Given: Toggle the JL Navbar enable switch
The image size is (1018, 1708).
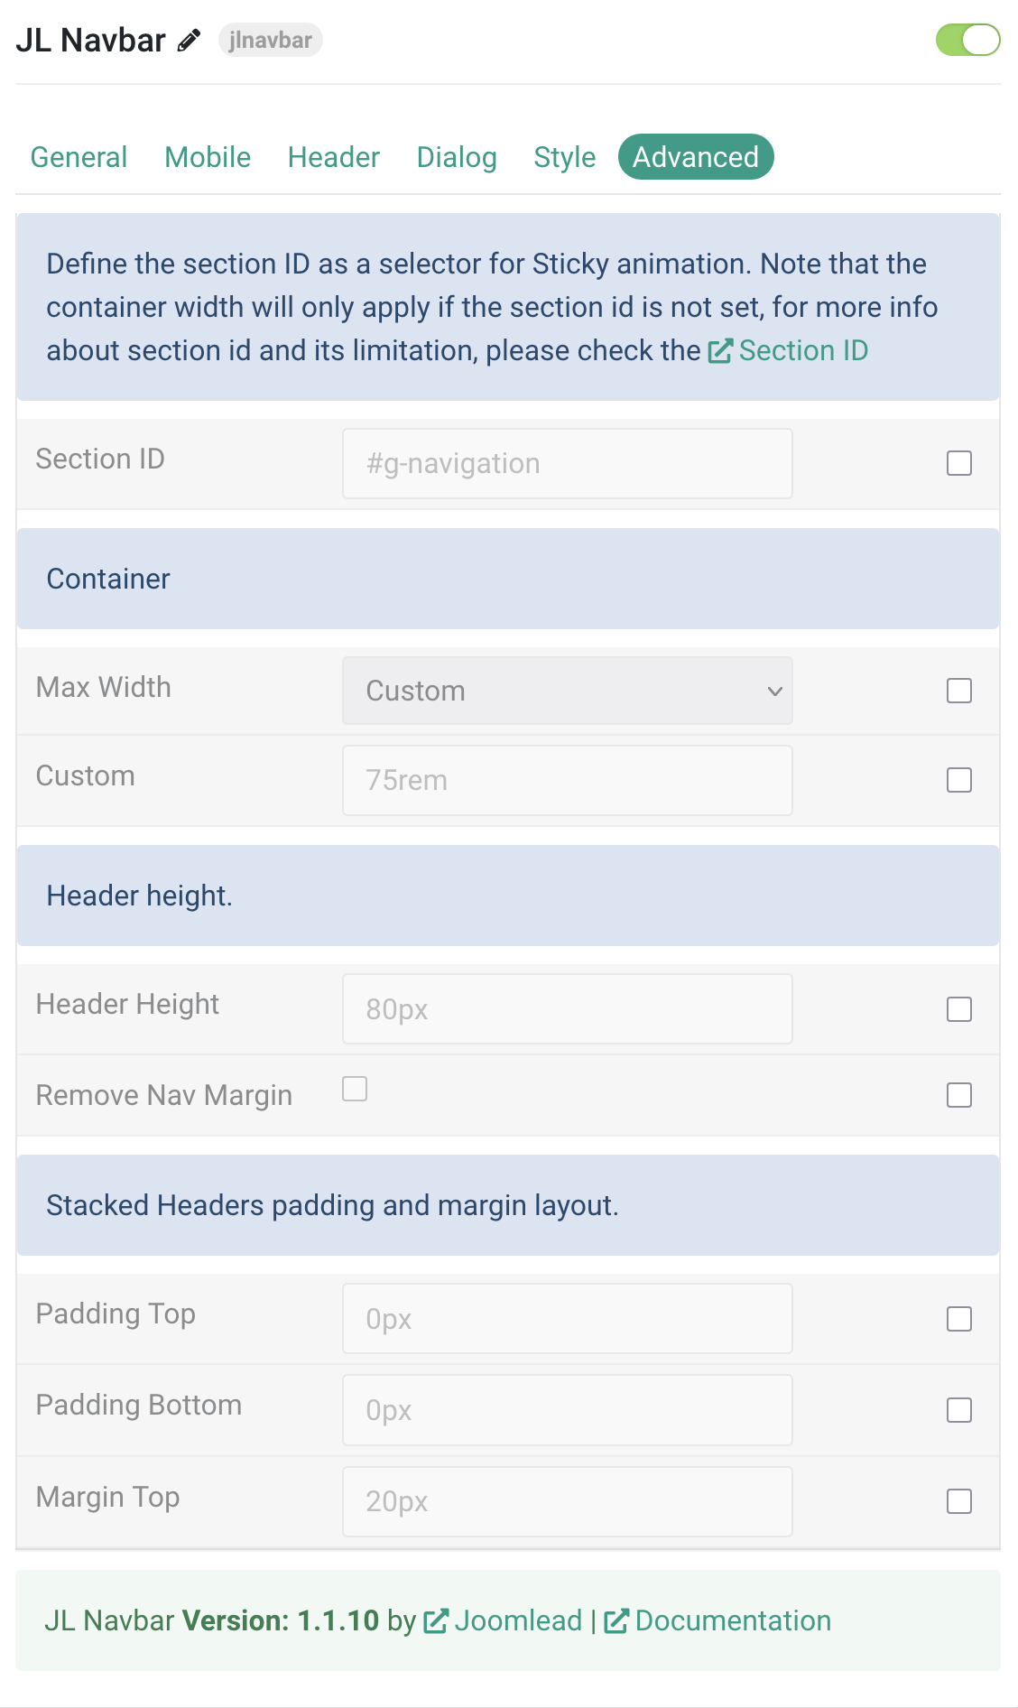Looking at the screenshot, I should (967, 40).
